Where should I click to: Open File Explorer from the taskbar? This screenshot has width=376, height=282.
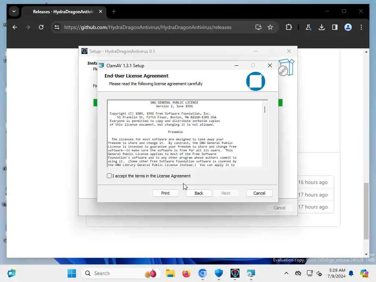click(x=170, y=273)
